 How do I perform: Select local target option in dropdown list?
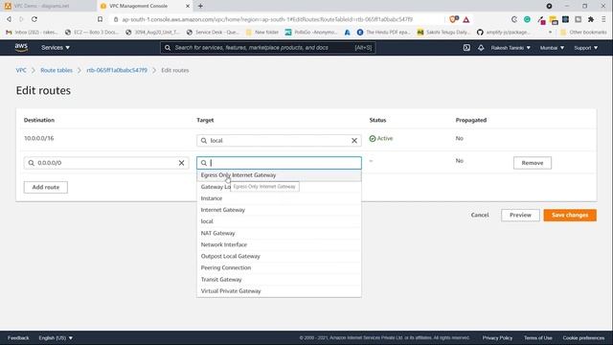[x=279, y=221]
